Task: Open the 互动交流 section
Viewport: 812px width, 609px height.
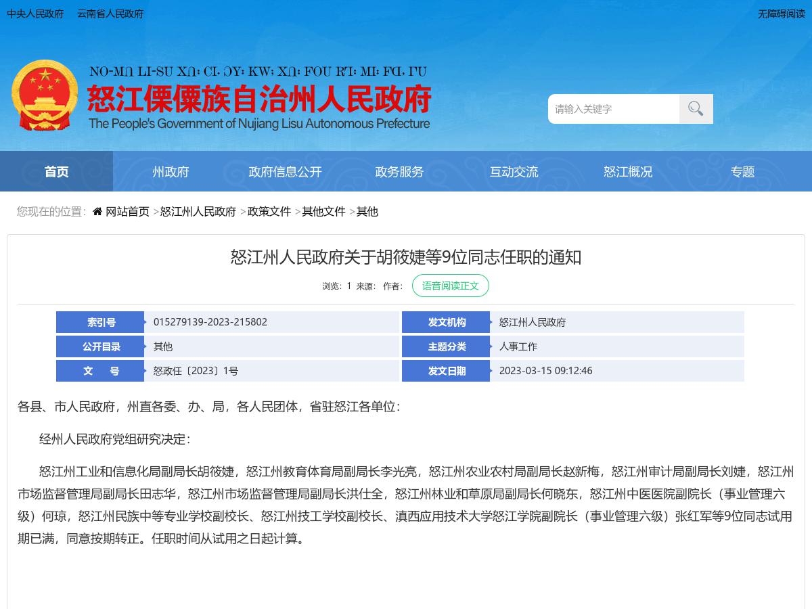Action: [514, 172]
